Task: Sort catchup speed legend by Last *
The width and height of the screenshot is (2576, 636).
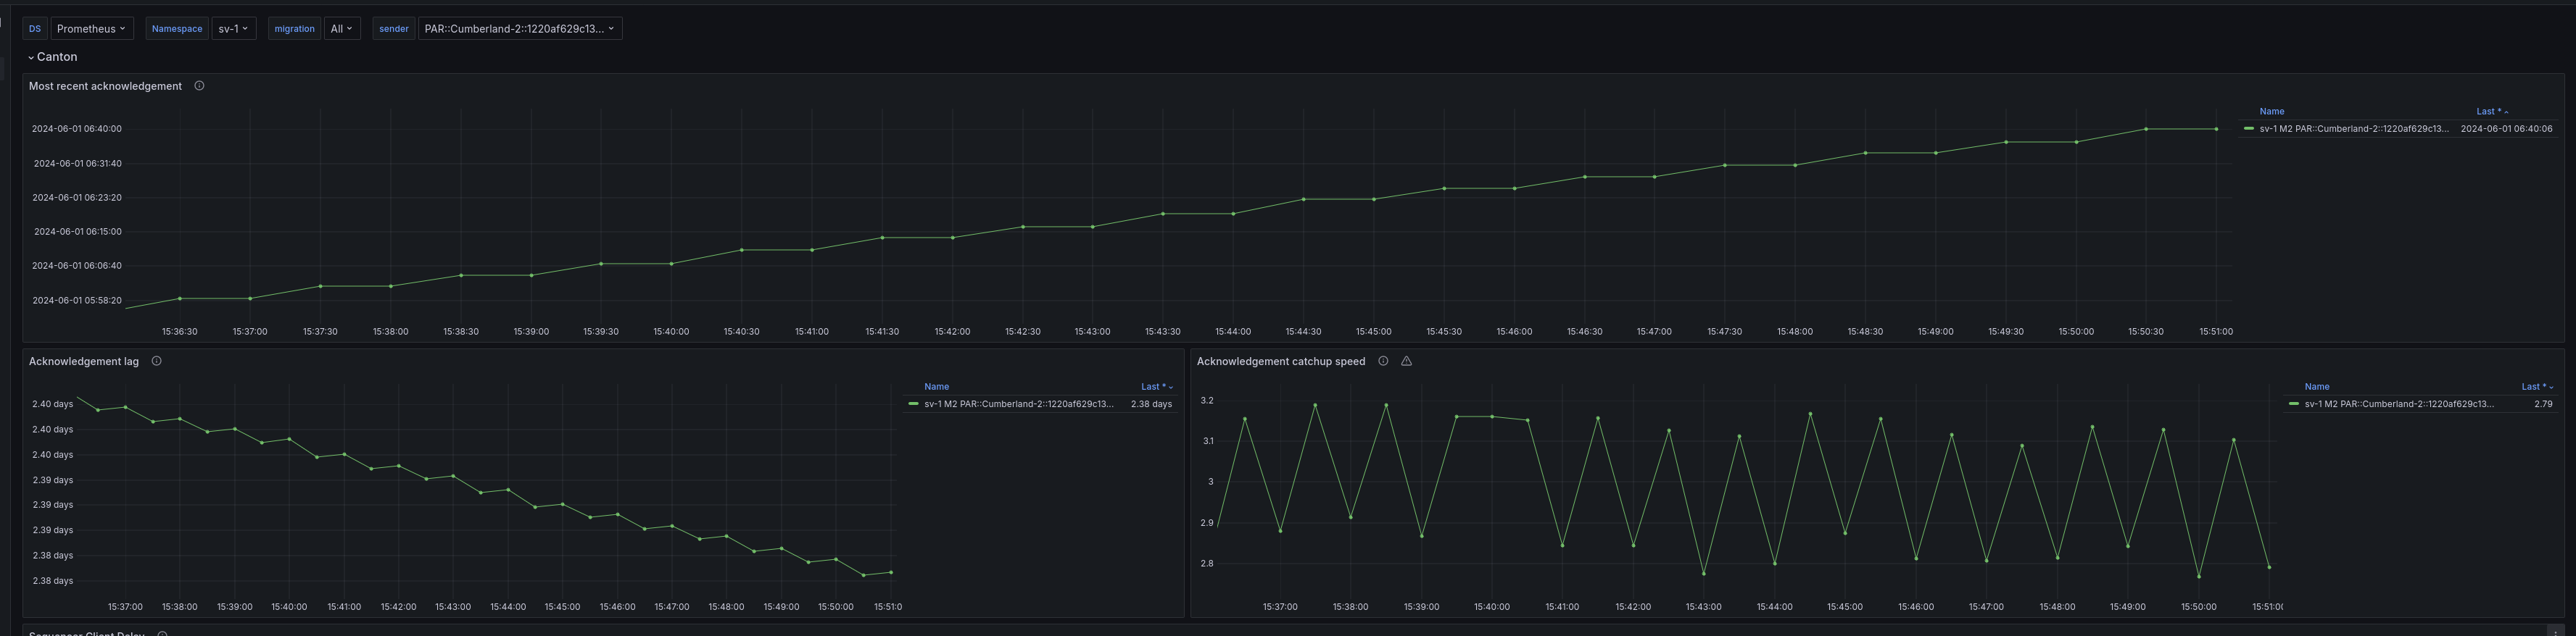Action: (2533, 386)
